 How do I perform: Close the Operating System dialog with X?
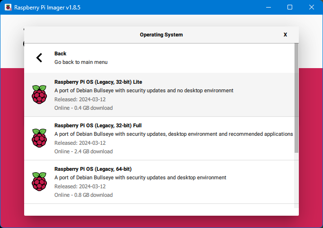(285, 35)
